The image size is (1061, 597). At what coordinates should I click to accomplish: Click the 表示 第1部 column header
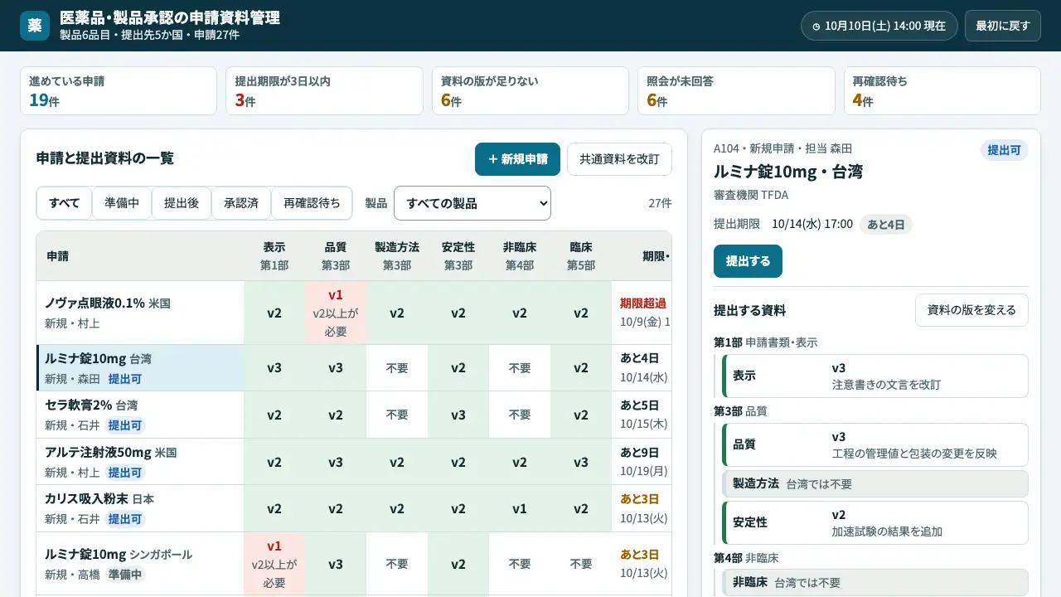tap(274, 256)
